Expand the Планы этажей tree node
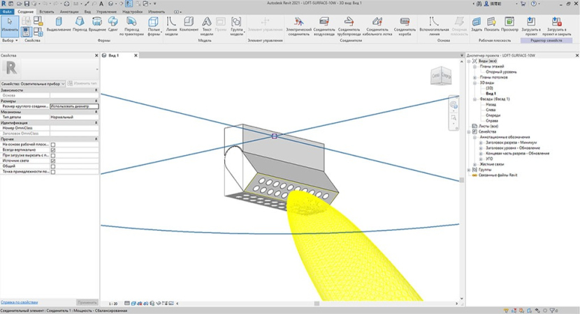 (x=474, y=66)
